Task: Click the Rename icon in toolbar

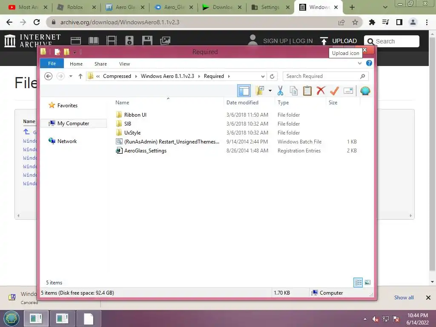Action: [348, 91]
